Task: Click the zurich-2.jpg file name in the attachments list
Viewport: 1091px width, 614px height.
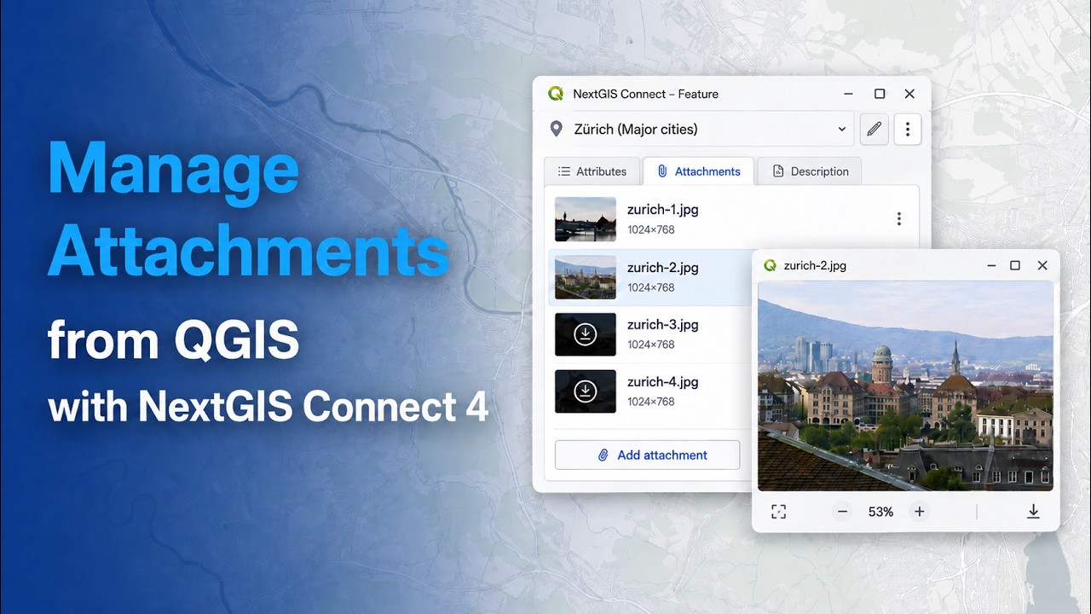Action: [663, 268]
